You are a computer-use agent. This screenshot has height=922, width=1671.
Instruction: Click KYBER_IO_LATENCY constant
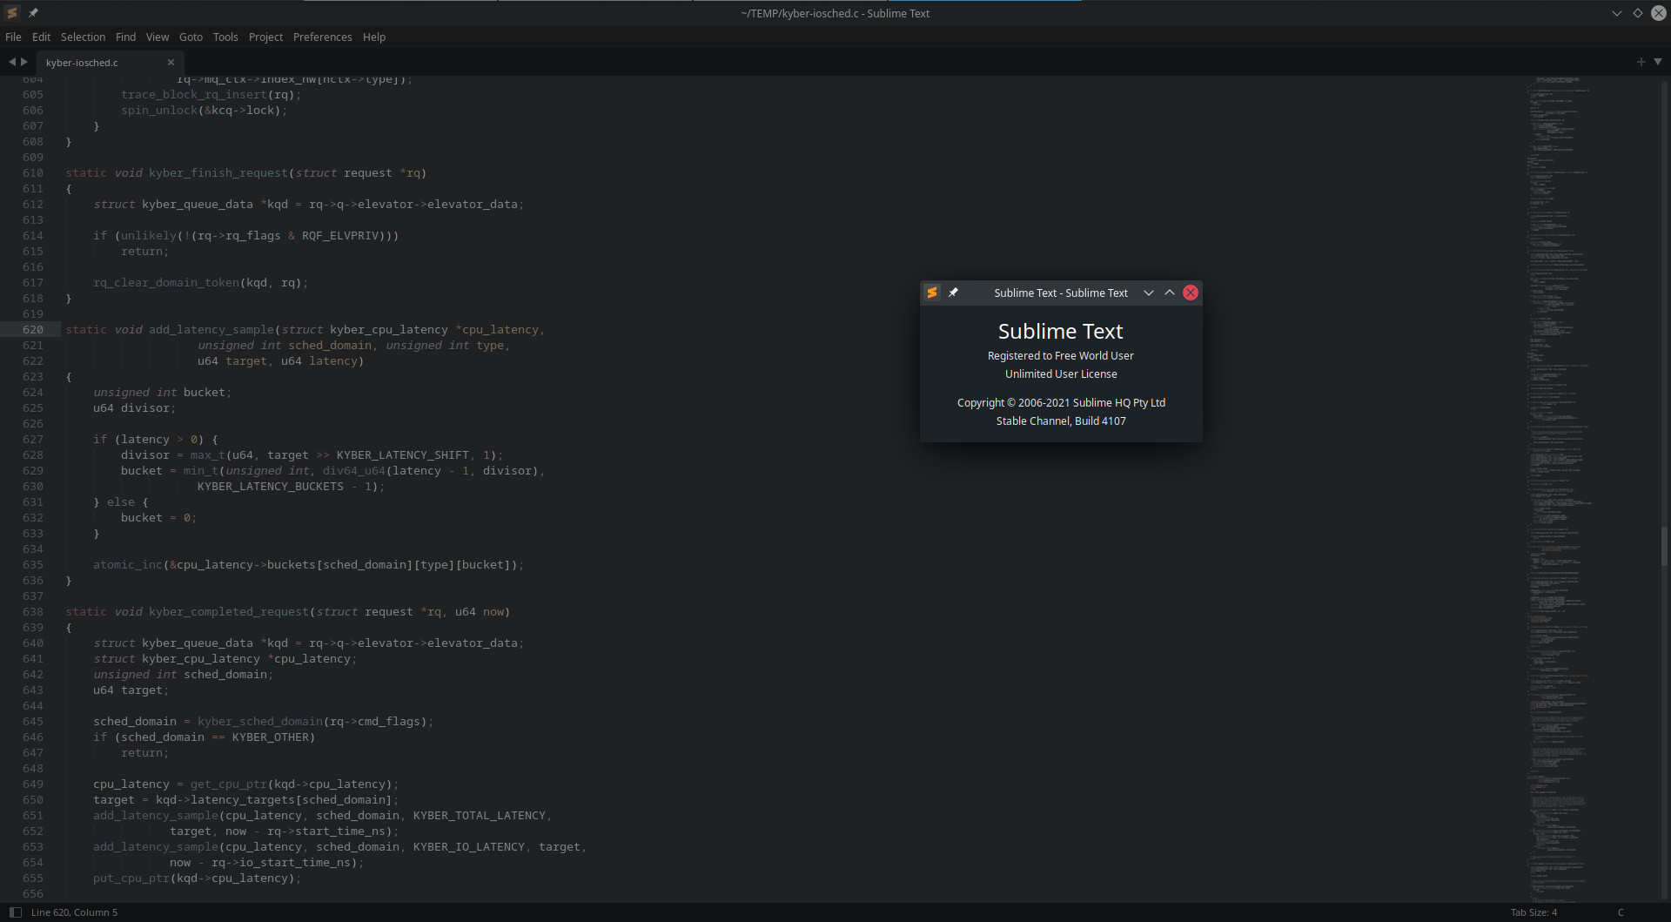[x=469, y=847]
